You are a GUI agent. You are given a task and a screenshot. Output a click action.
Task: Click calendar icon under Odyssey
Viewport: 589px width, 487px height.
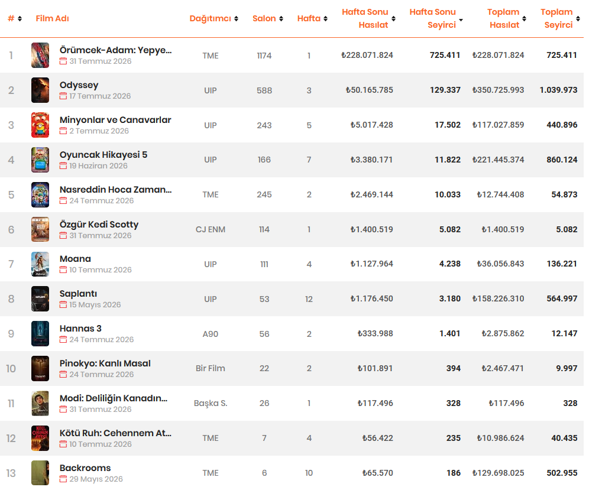pos(63,96)
